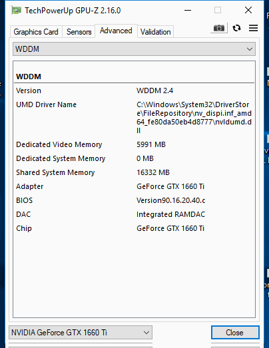Viewport: 269px width, 348px height.
Task: Select the Advanced tab
Action: point(116,31)
